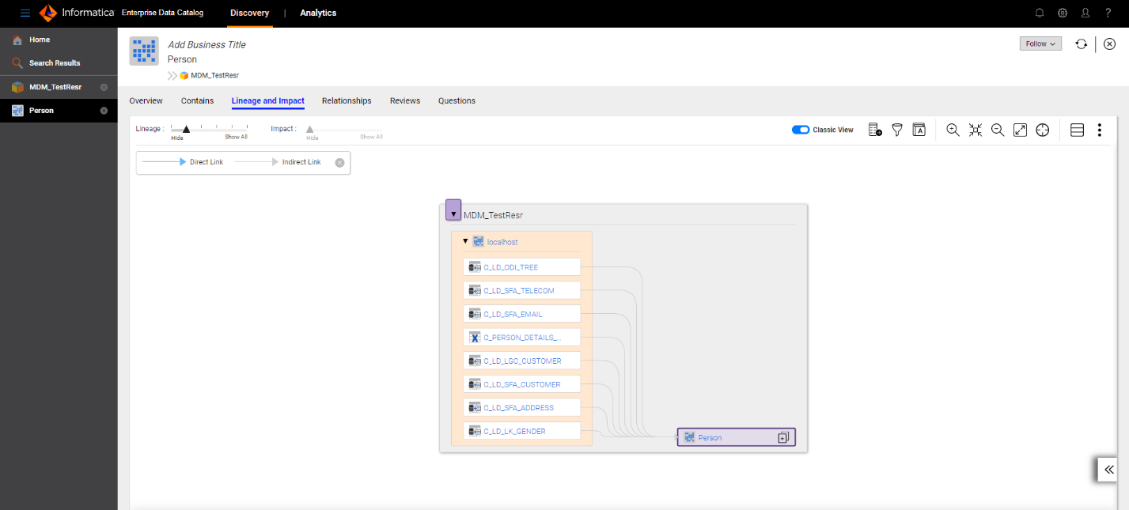Open the hamburger navigation menu

[25, 13]
